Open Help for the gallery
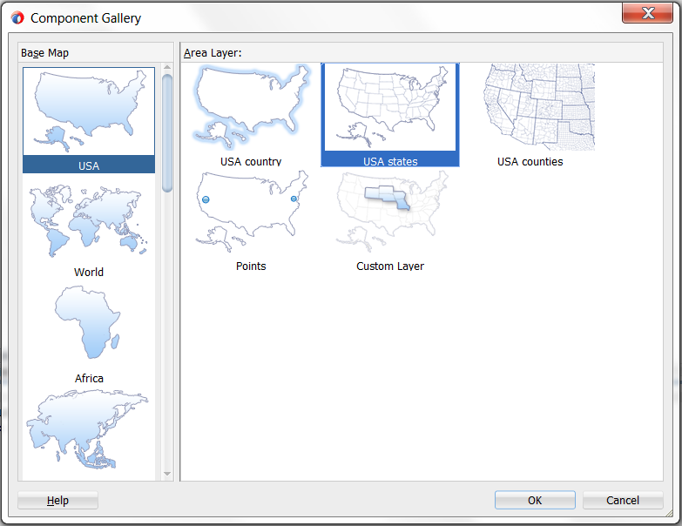682x526 pixels. 57,500
